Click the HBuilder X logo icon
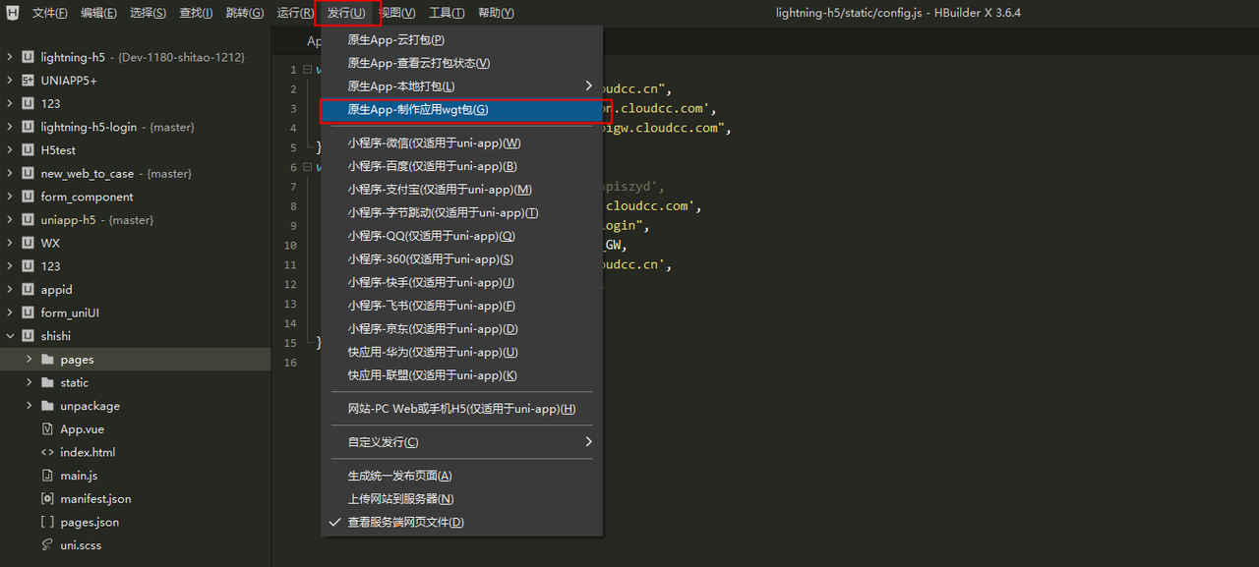1259x567 pixels. (x=12, y=13)
